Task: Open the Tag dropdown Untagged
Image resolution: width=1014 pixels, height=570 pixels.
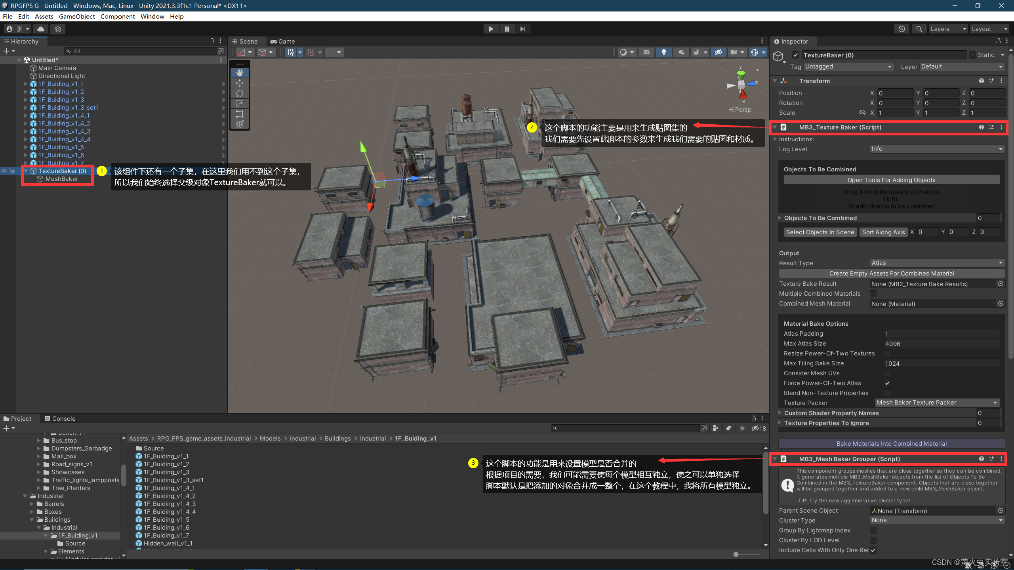Action: pyautogui.click(x=848, y=66)
